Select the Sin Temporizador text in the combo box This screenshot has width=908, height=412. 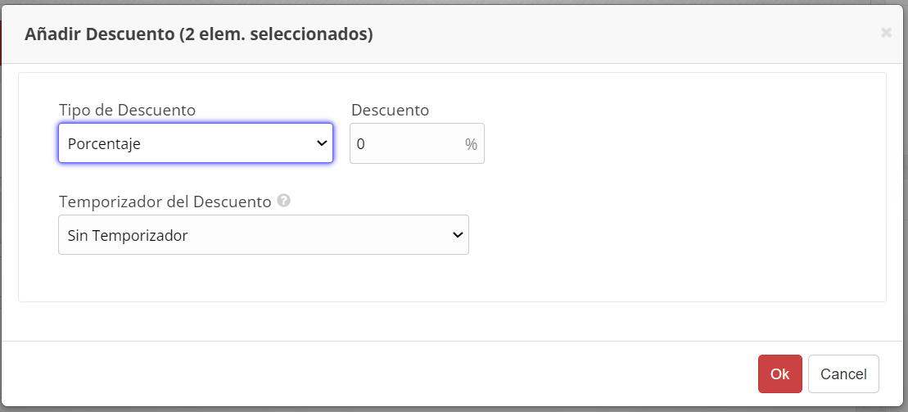pyautogui.click(x=128, y=235)
